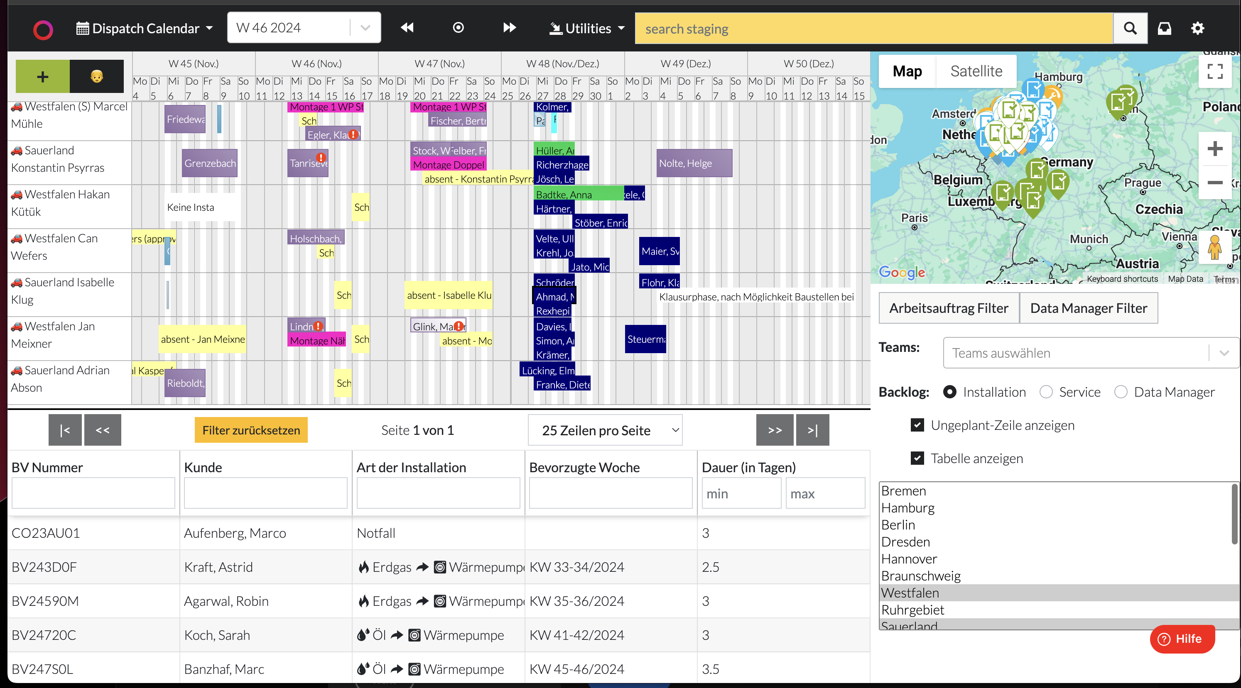
Task: Switch to the Map view tab
Action: pos(907,71)
